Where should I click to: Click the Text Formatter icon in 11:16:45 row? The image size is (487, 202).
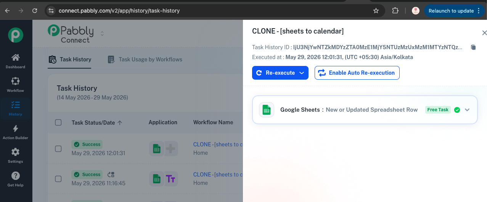coord(171,179)
